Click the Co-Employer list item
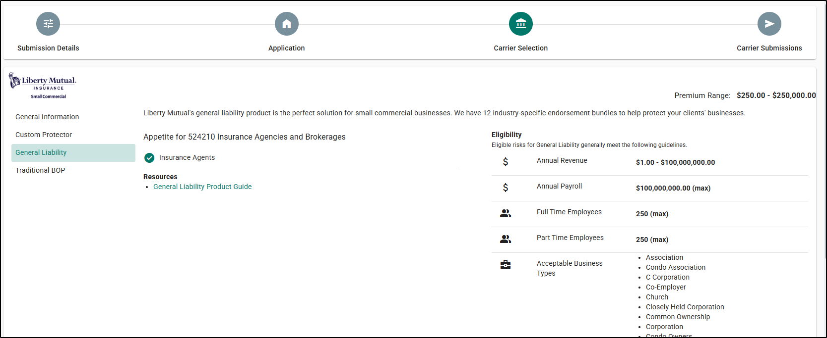Screen dimensions: 827x338 [x=666, y=287]
